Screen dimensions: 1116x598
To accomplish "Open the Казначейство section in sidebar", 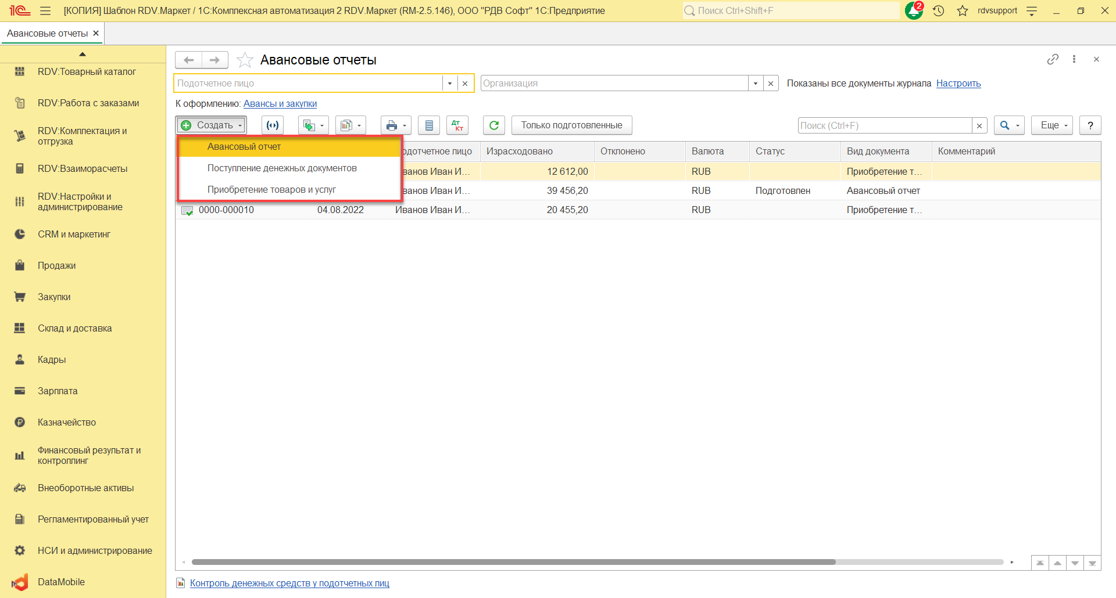I will point(67,423).
